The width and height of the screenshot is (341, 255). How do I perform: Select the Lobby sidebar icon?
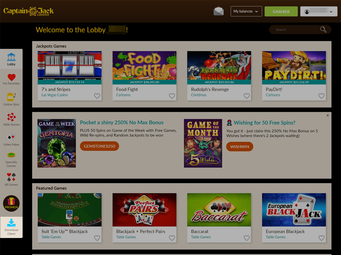click(x=11, y=59)
